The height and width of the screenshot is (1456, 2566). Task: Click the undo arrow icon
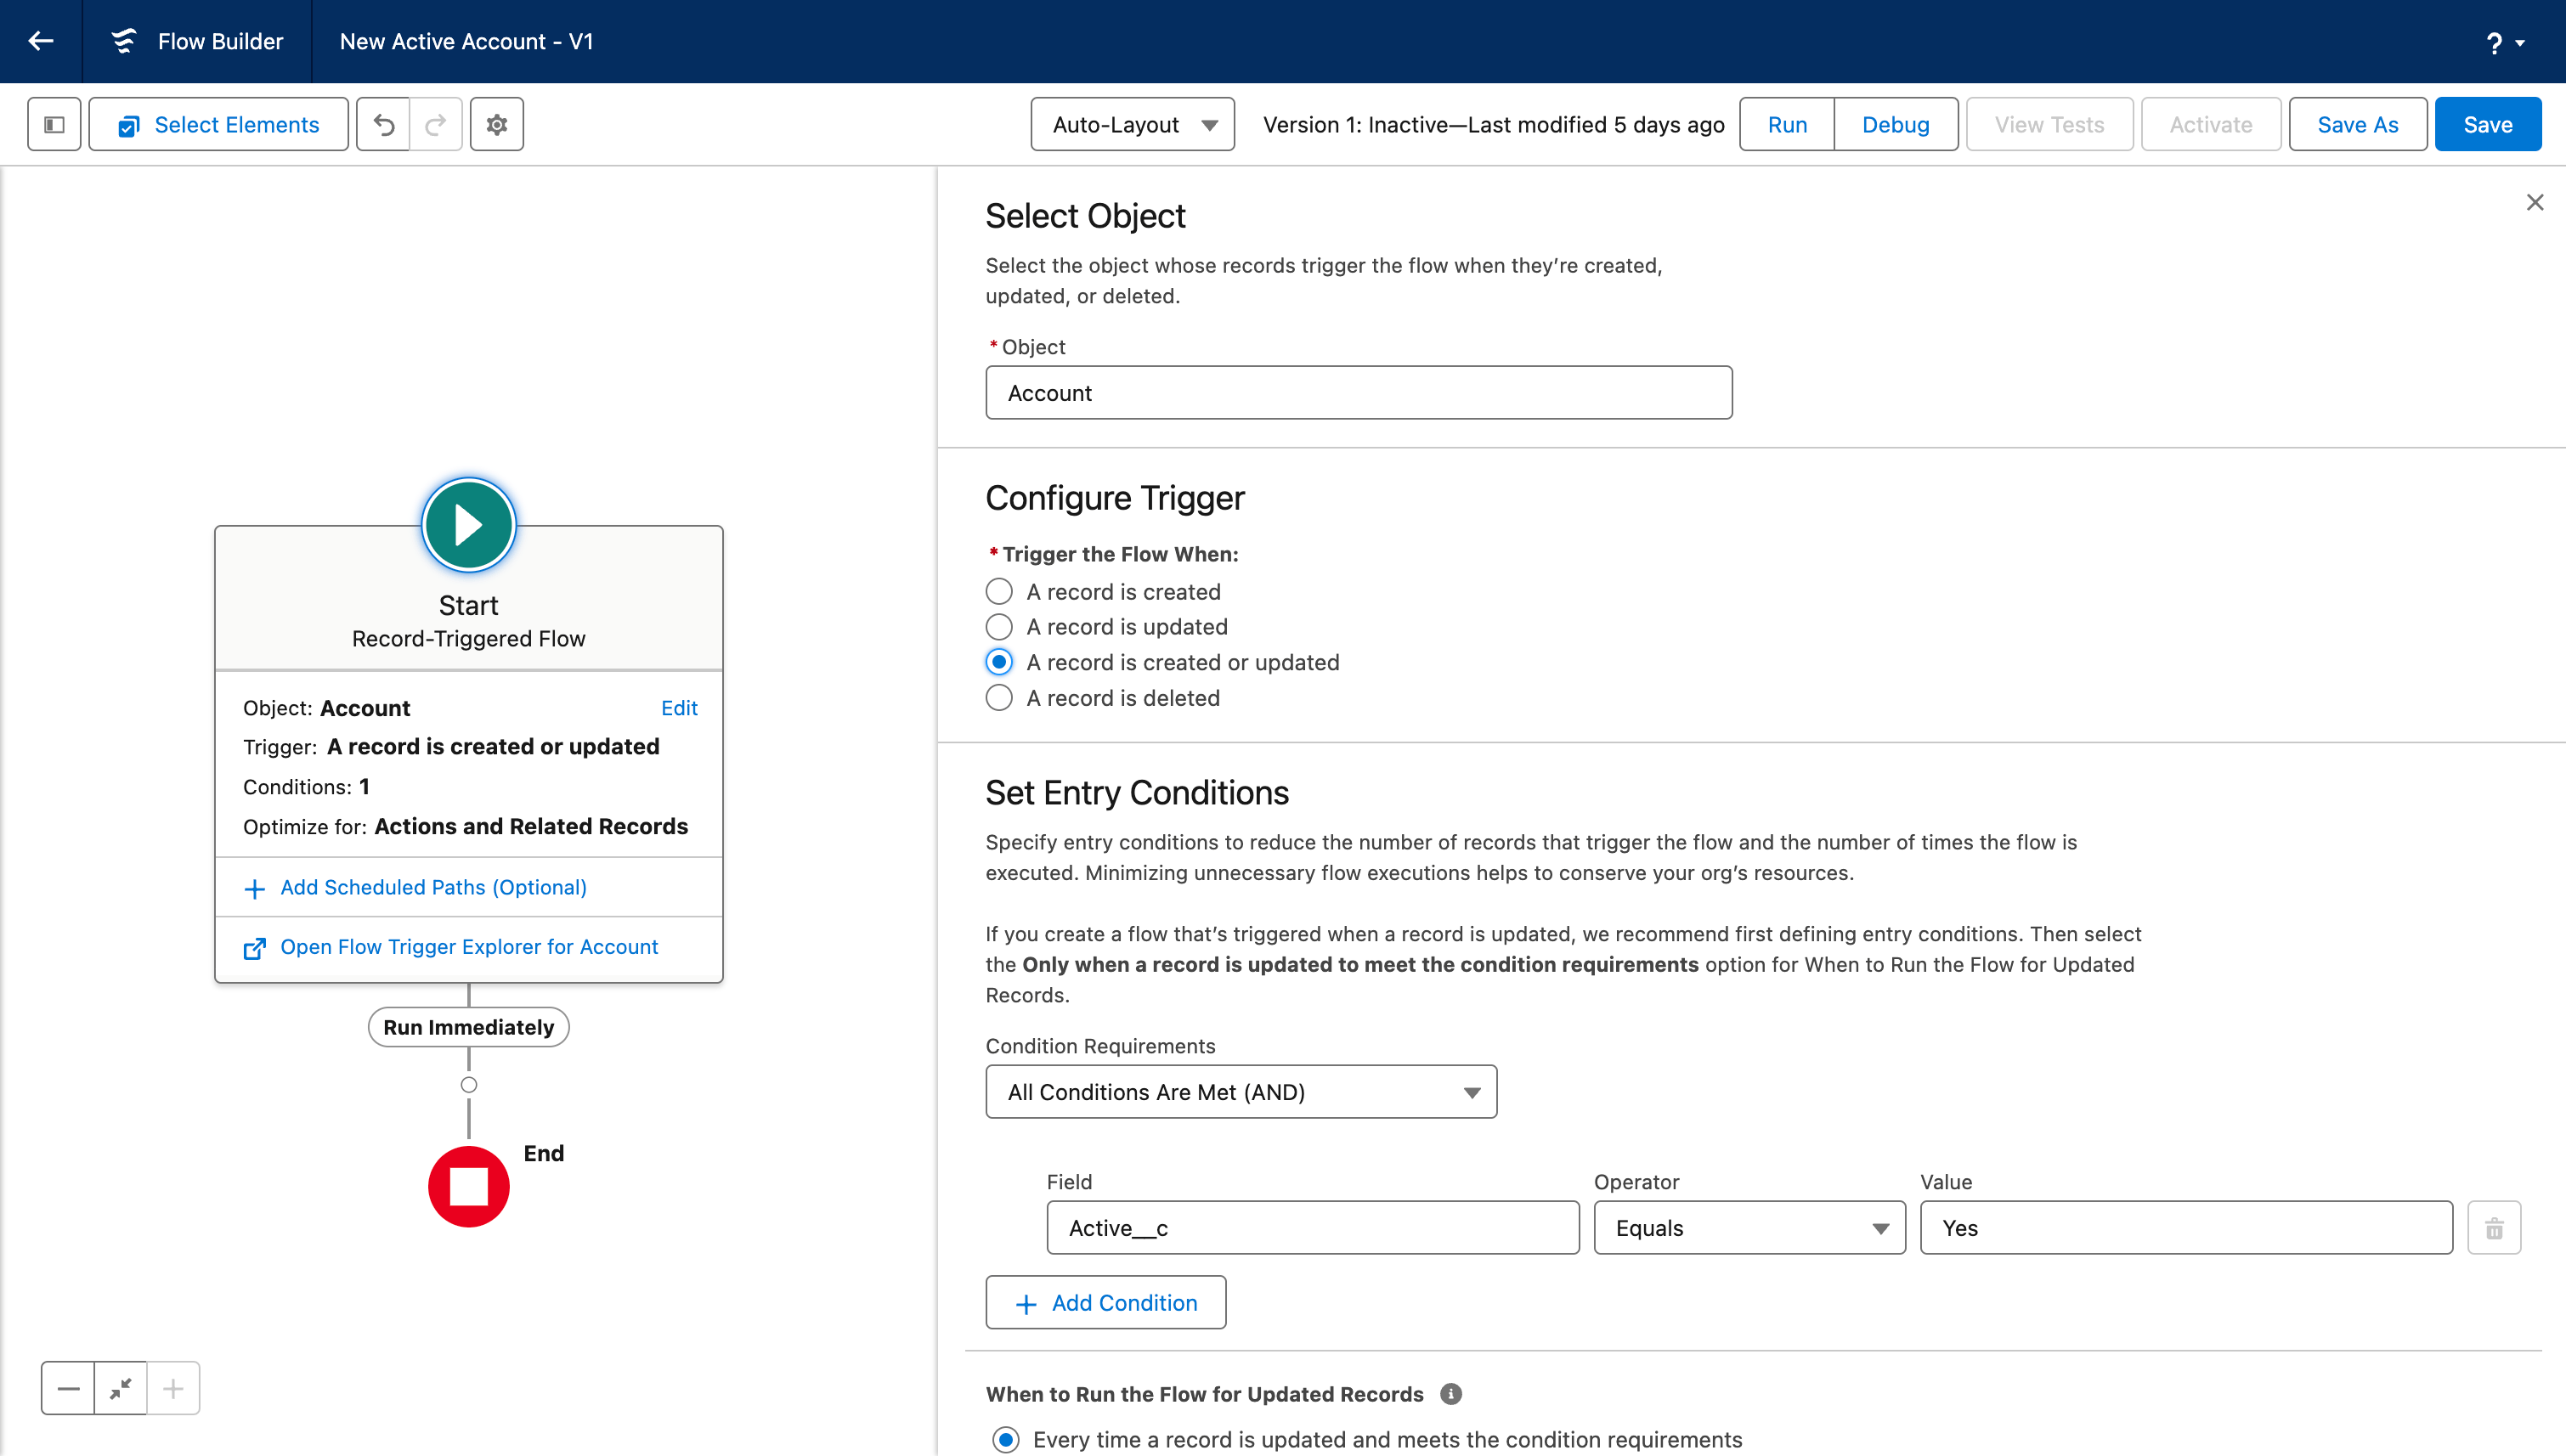coord(384,124)
